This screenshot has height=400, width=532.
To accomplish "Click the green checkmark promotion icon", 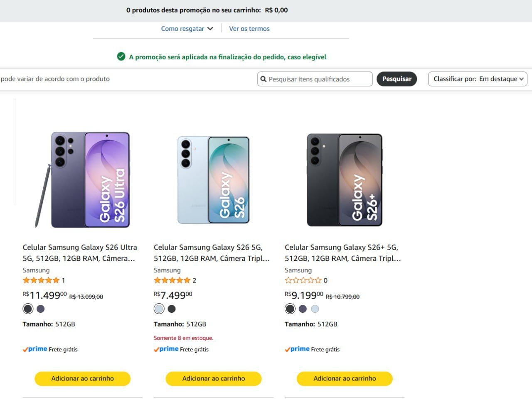I will tap(121, 56).
